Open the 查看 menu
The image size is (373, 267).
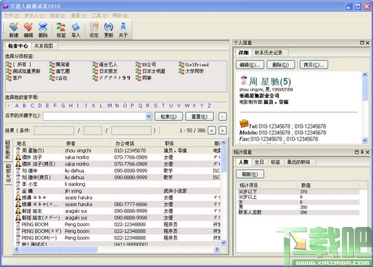(x=79, y=15)
